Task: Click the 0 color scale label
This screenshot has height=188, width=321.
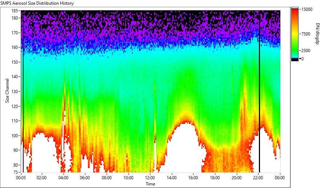Action: [x=302, y=59]
